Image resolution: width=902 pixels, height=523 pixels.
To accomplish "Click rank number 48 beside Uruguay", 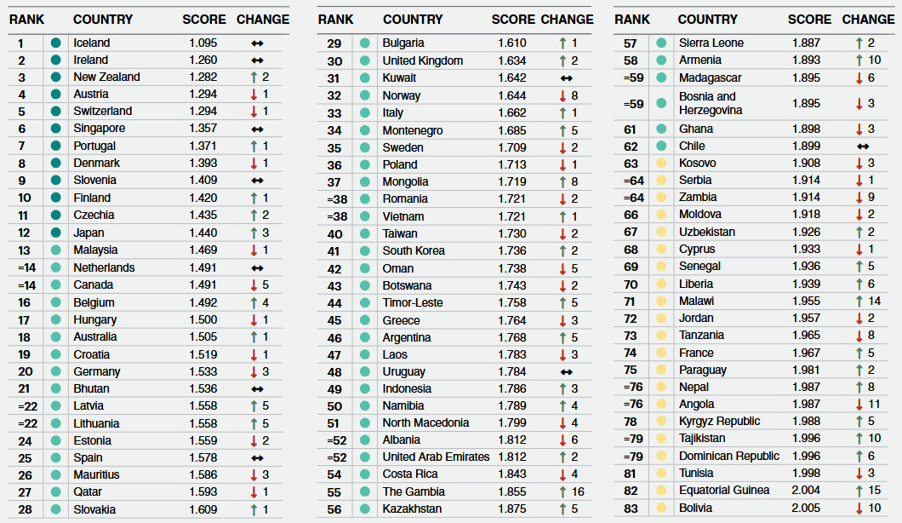I will click(334, 372).
